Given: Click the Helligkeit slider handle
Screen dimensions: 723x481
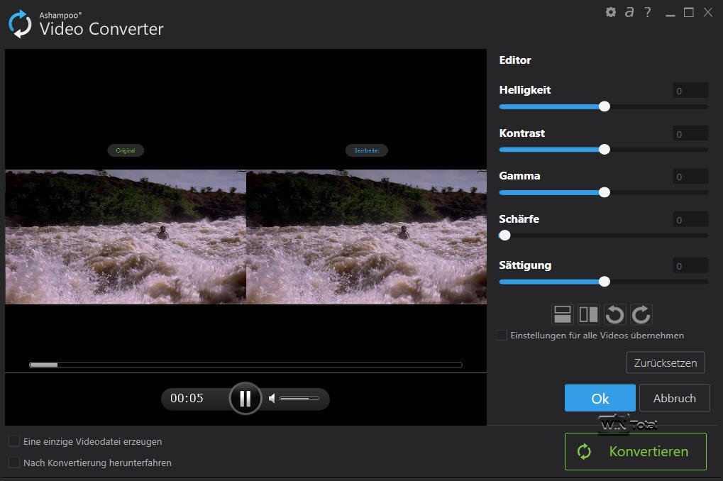Looking at the screenshot, I should 605,106.
